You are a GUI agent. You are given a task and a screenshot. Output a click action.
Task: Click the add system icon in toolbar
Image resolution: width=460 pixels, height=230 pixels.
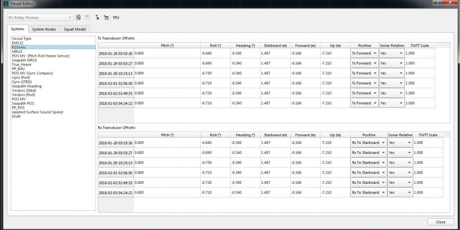(x=97, y=17)
